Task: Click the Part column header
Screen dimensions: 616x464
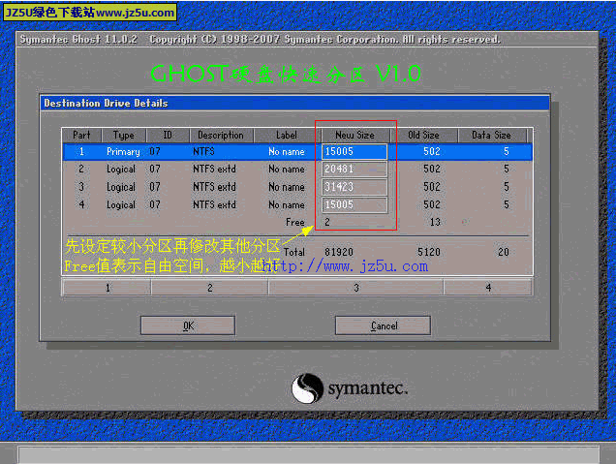Action: coord(81,136)
